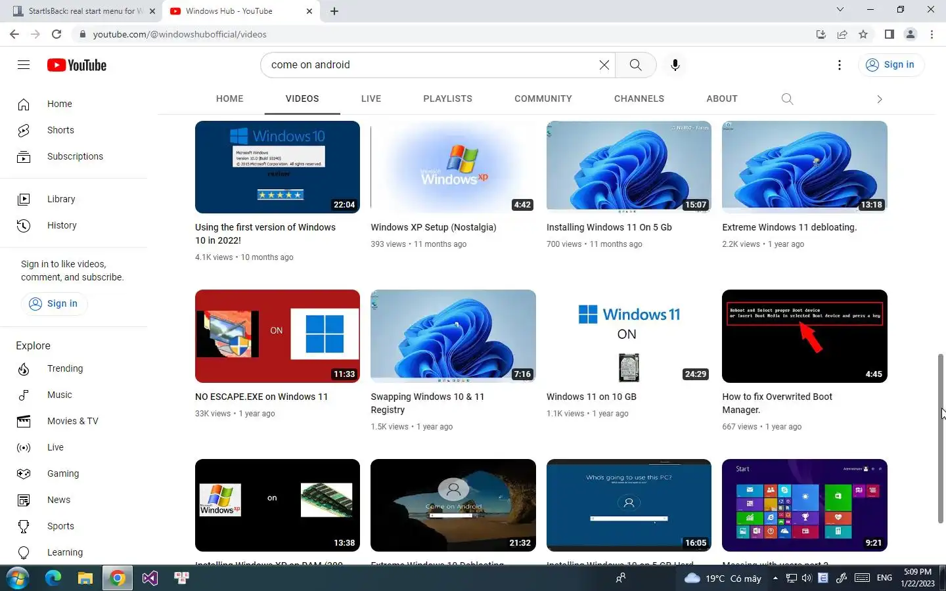Switch to the HOME channel tab
The width and height of the screenshot is (946, 591).
point(229,98)
